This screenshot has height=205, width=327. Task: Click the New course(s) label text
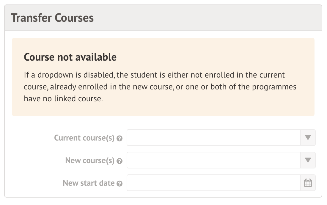(90, 160)
